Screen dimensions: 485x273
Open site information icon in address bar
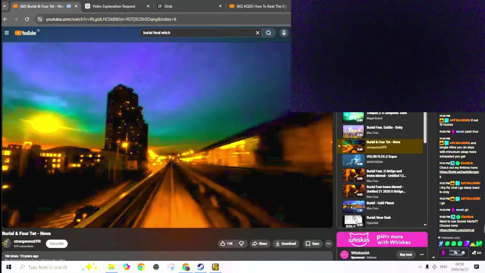[40, 19]
